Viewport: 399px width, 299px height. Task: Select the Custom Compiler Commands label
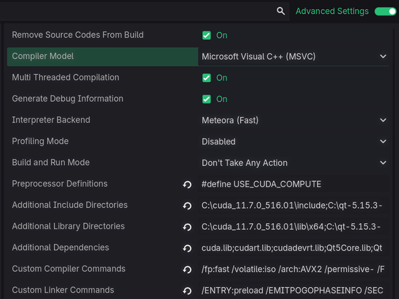[69, 269]
